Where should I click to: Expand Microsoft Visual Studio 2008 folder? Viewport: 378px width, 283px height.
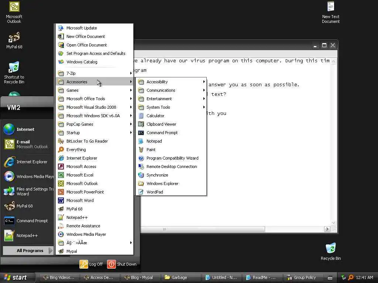tap(94, 107)
